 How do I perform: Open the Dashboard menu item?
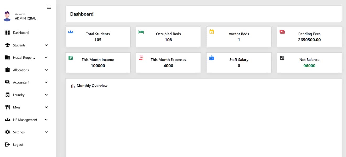pos(21,33)
